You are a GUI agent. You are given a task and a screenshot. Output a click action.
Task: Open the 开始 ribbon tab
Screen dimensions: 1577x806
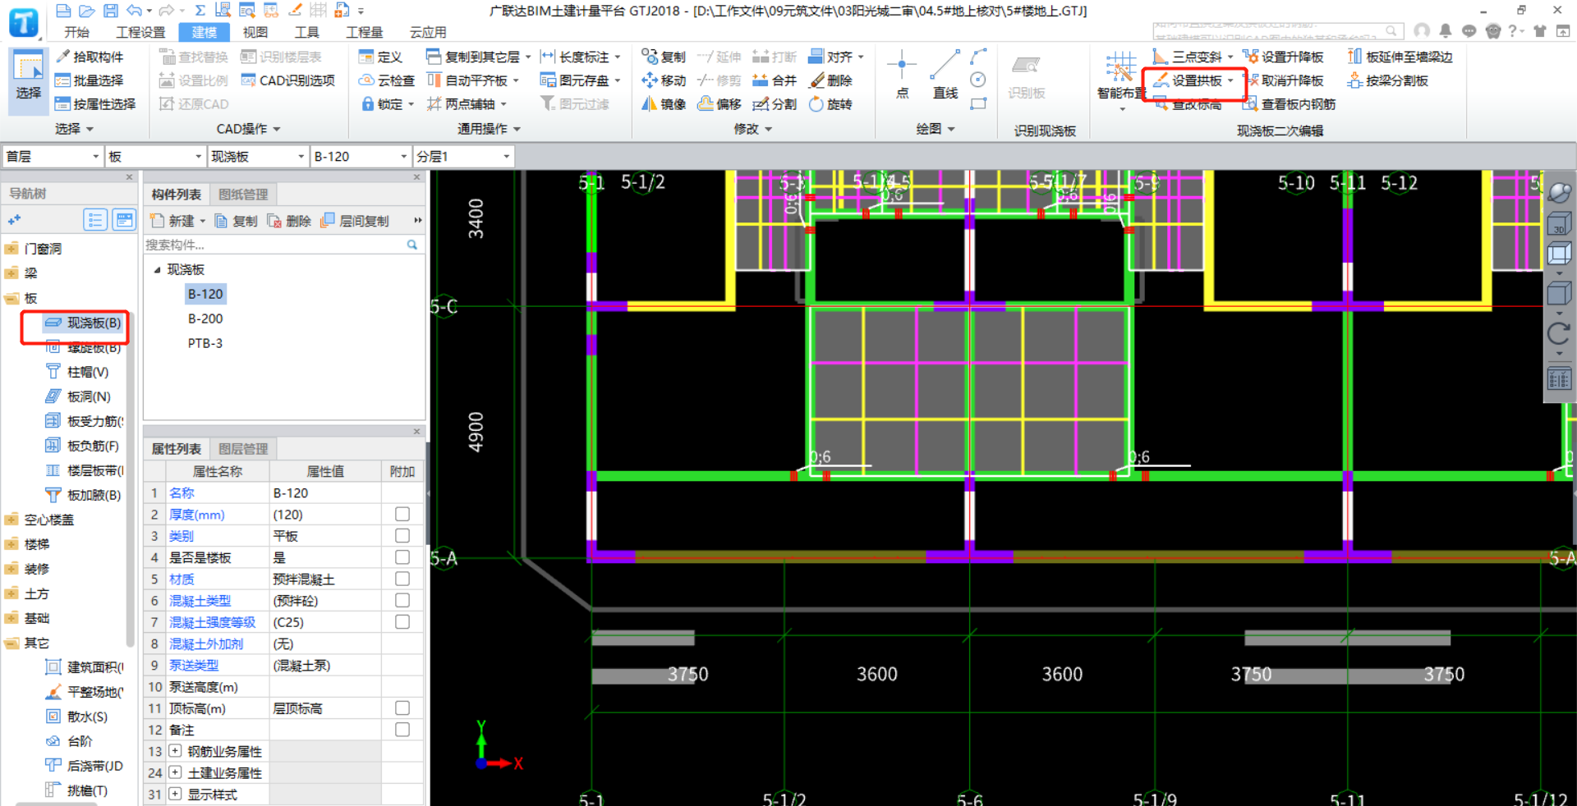[76, 32]
